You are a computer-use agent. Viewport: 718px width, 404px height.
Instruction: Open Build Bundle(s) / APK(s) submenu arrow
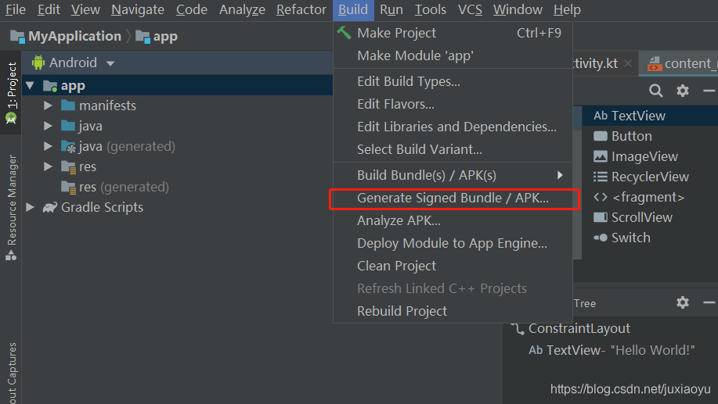560,175
